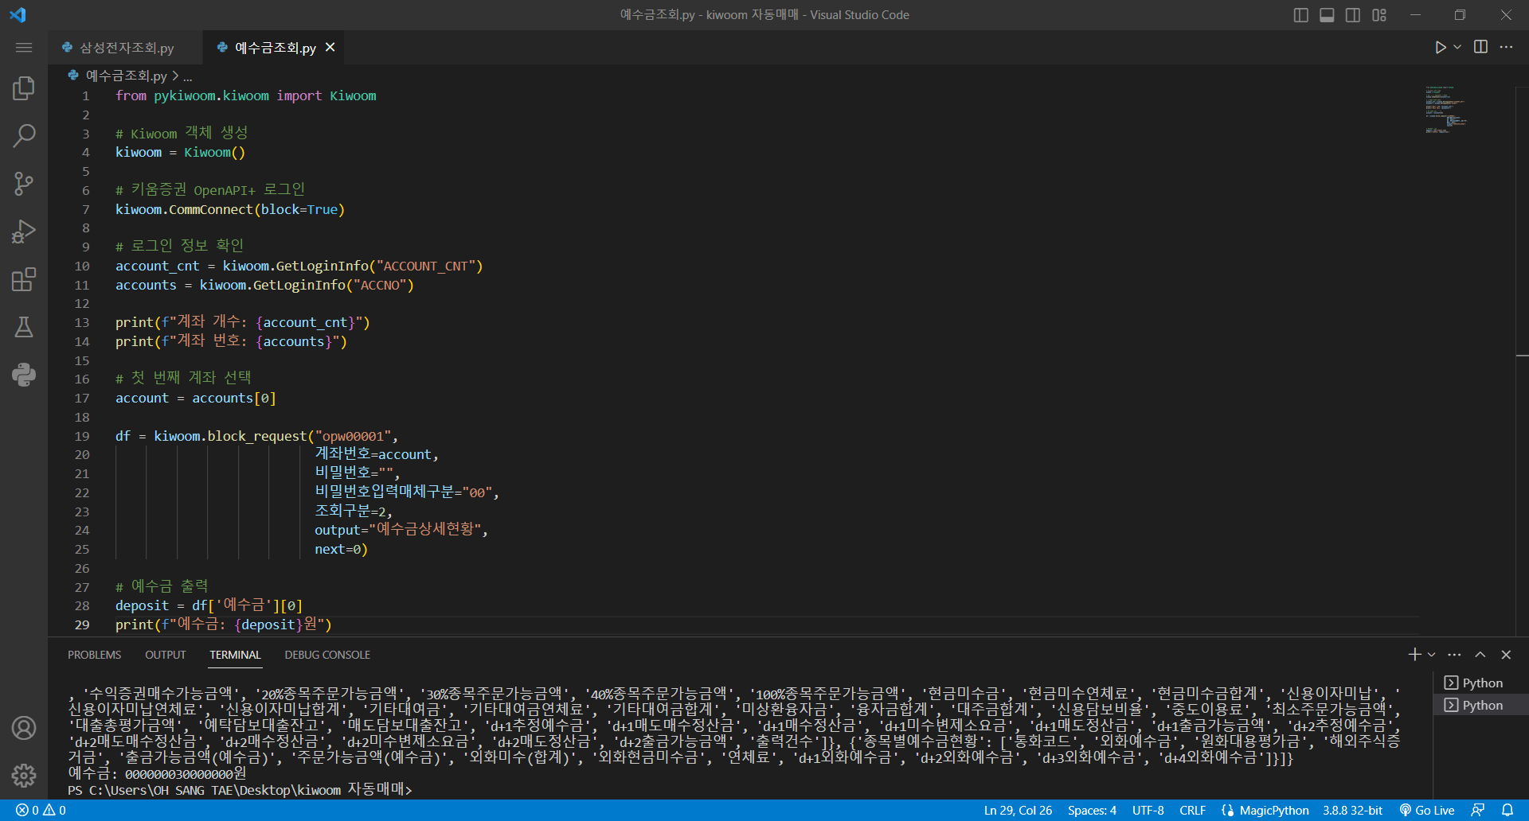Place cursor on 'account = accounts[0]' line
The height and width of the screenshot is (821, 1529).
(195, 398)
